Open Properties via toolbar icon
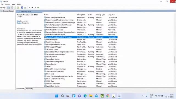 pyautogui.click(x=12, y=7)
